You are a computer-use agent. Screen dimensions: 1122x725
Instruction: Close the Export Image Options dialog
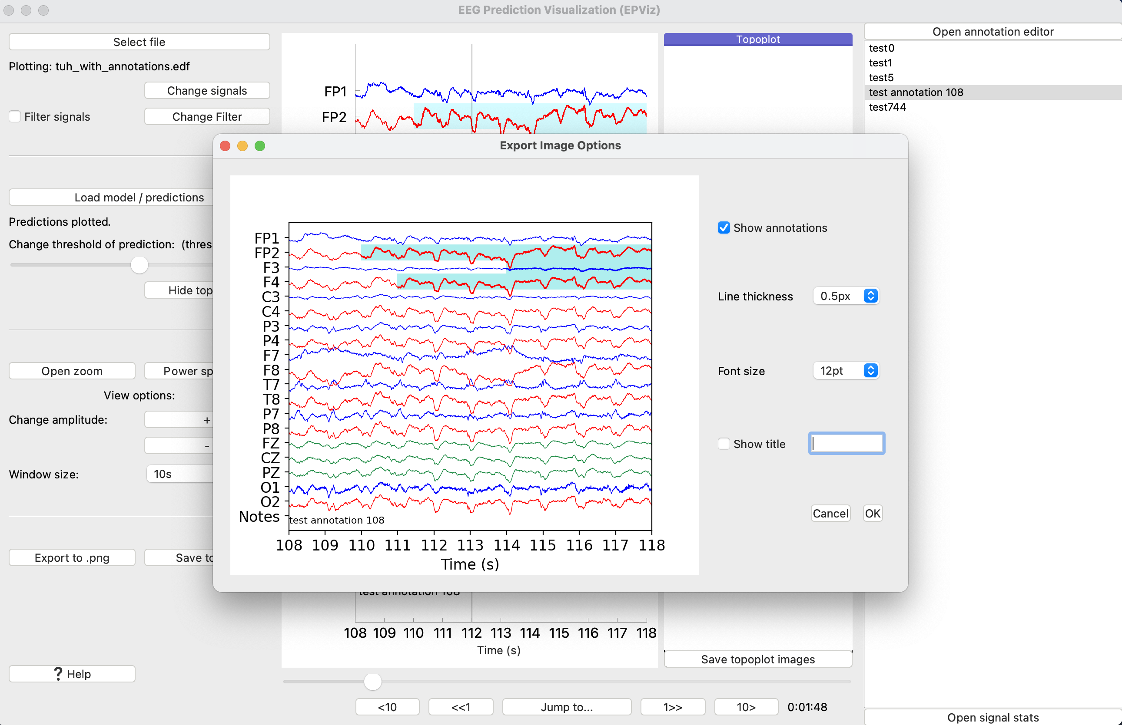225,146
